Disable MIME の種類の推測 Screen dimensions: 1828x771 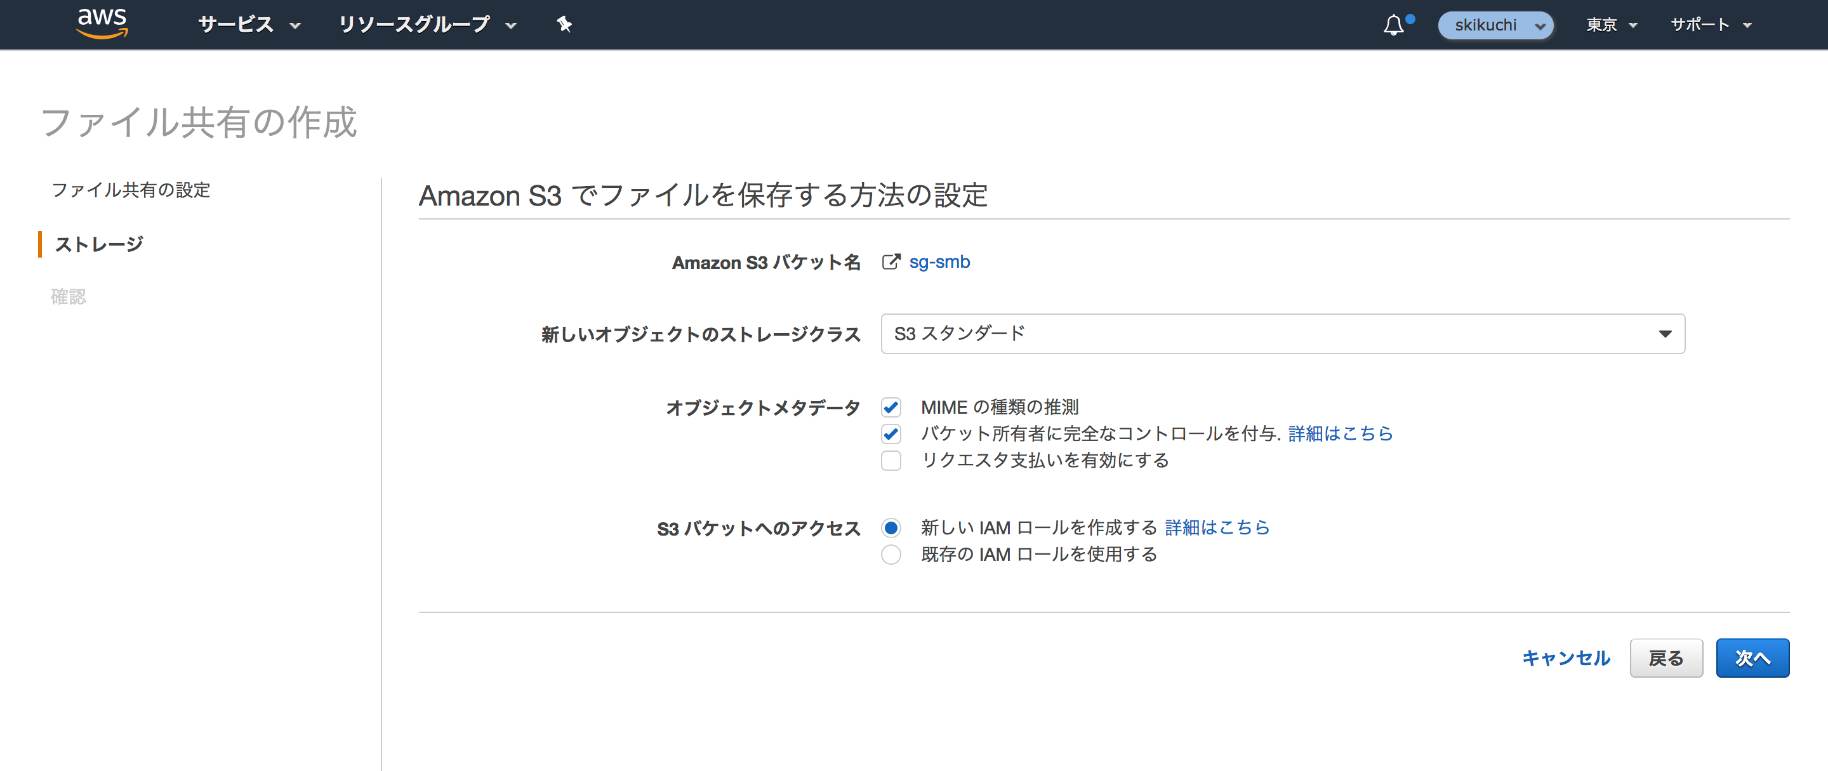891,407
